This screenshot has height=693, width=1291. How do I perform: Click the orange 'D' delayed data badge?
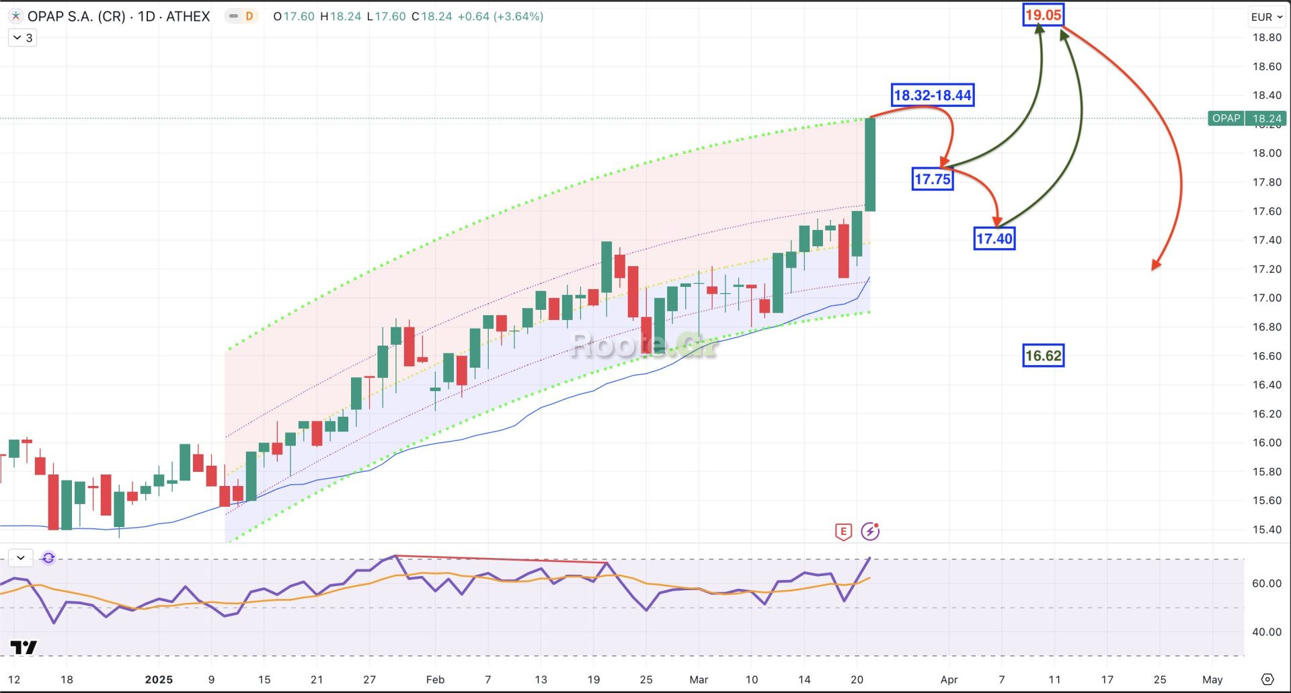(249, 16)
